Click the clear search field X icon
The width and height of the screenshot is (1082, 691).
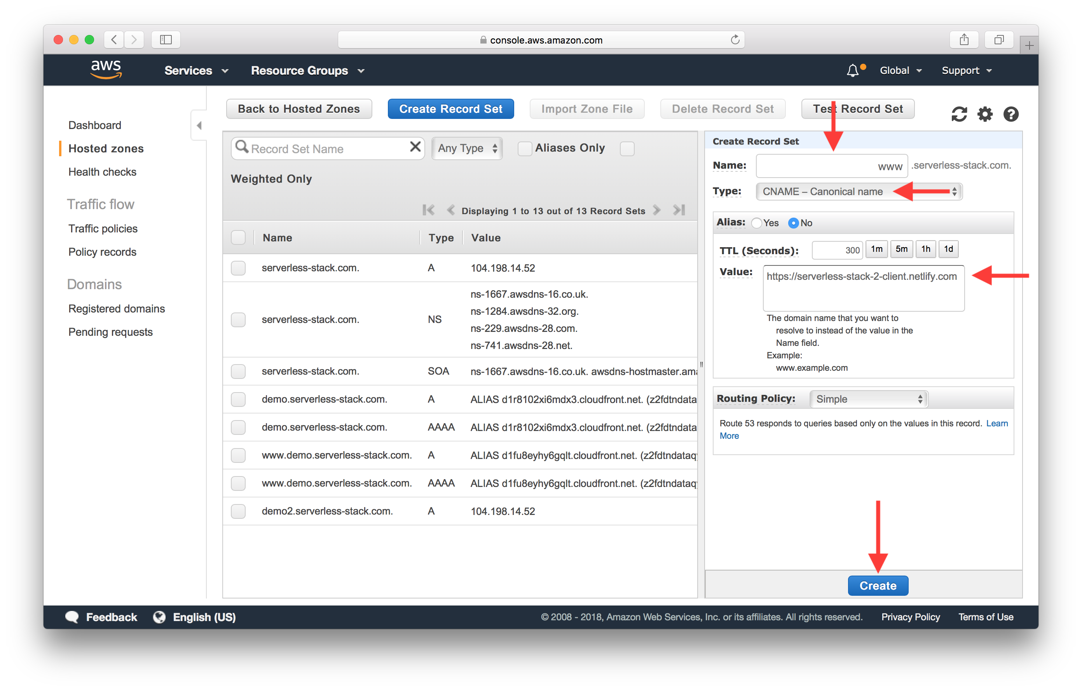pos(415,148)
